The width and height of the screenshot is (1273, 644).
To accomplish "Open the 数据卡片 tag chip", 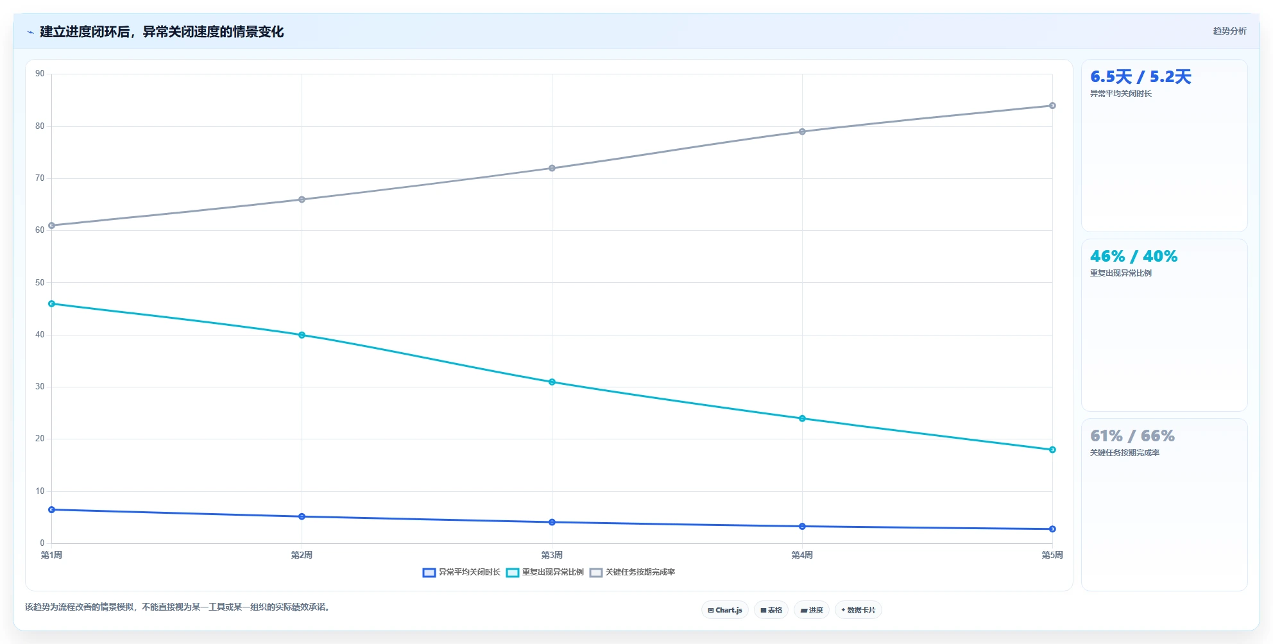I will 859,610.
